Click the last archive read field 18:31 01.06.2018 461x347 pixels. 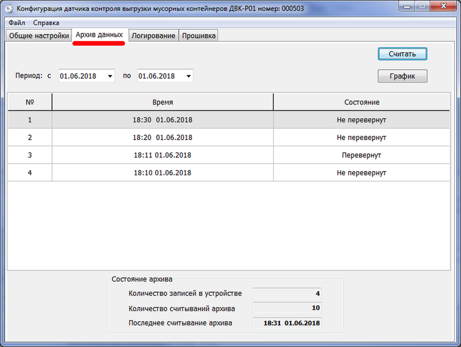tap(287, 323)
